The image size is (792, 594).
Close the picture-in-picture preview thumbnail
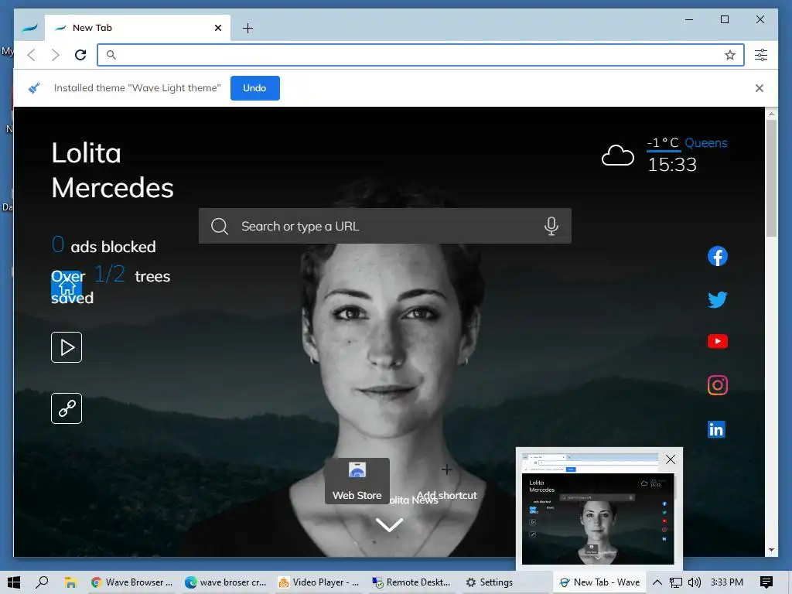pos(671,459)
